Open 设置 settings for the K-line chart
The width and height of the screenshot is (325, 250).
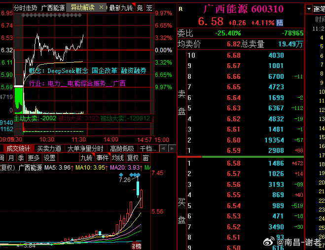[x=49, y=158]
